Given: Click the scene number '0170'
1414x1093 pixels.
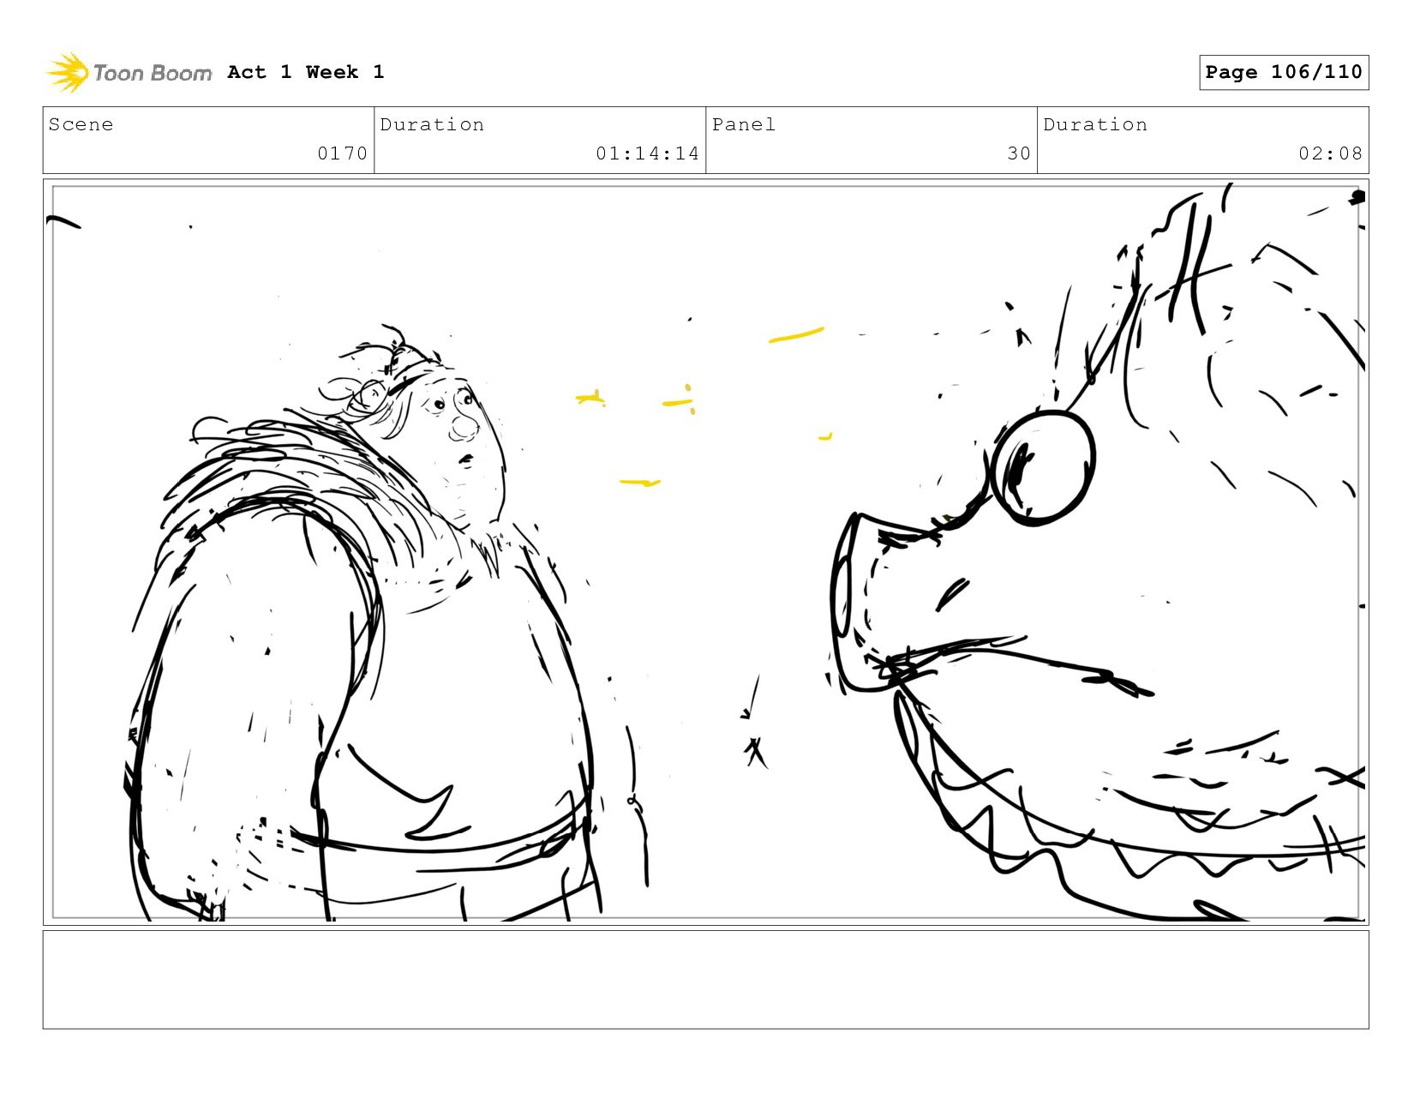Looking at the screenshot, I should [342, 153].
